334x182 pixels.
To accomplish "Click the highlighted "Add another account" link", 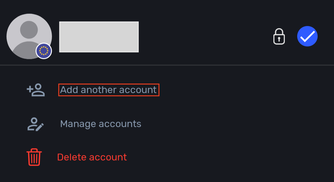I will 109,90.
